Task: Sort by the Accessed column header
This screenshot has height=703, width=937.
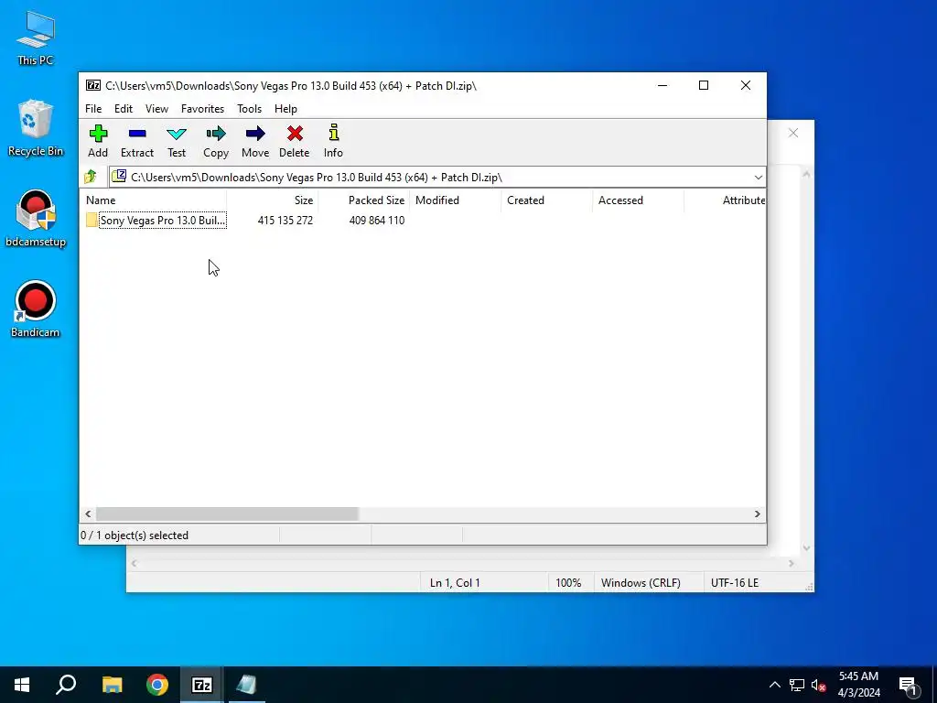Action: point(638,200)
